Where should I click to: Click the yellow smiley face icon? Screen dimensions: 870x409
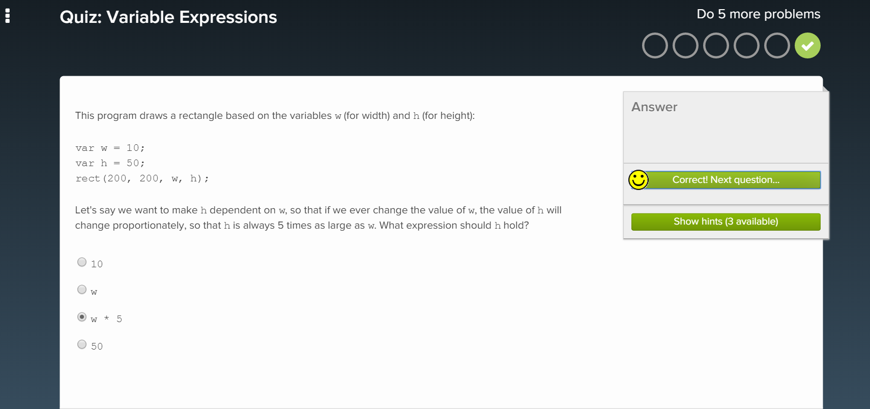(638, 180)
